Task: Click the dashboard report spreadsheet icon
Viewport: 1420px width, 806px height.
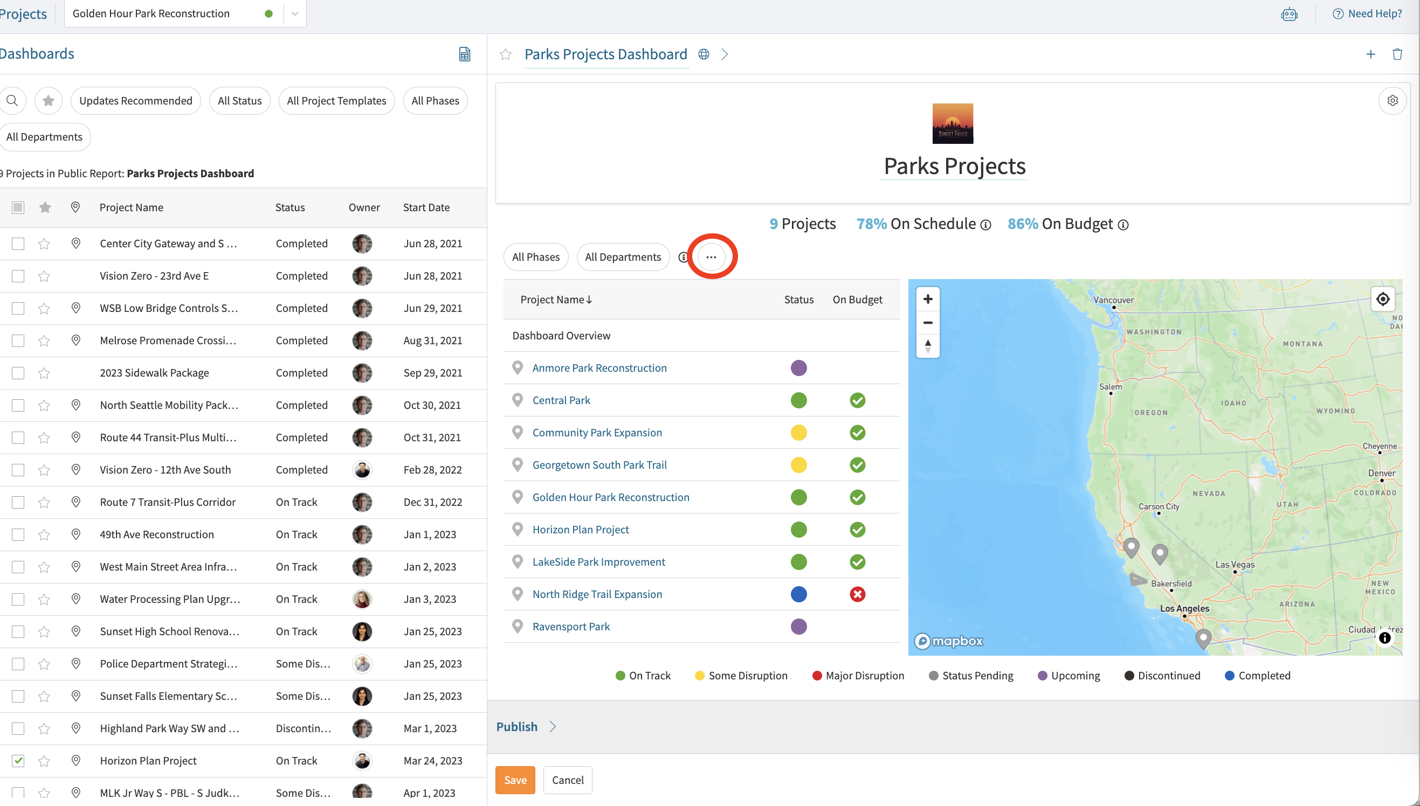Action: pos(465,54)
